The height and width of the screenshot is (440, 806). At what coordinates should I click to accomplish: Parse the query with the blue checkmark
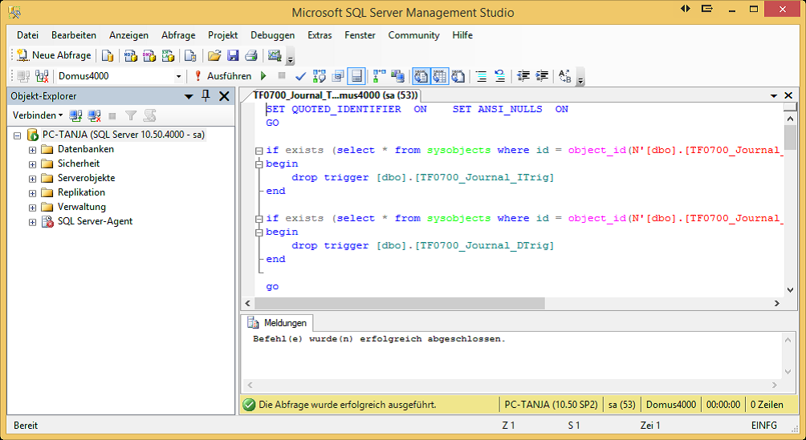pos(301,76)
